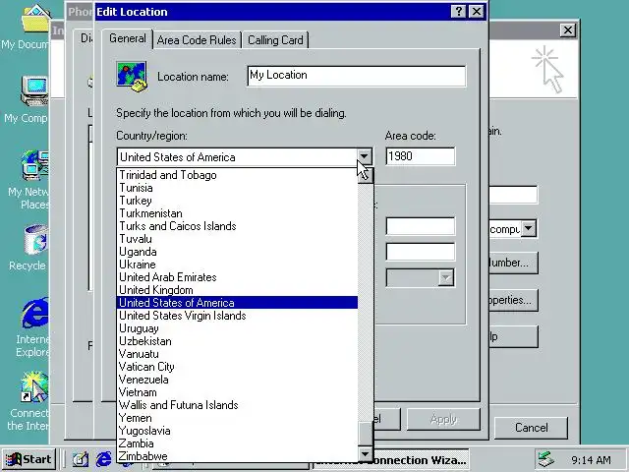This screenshot has height=472, width=629.
Task: Click Properties button in background window
Action: [513, 300]
